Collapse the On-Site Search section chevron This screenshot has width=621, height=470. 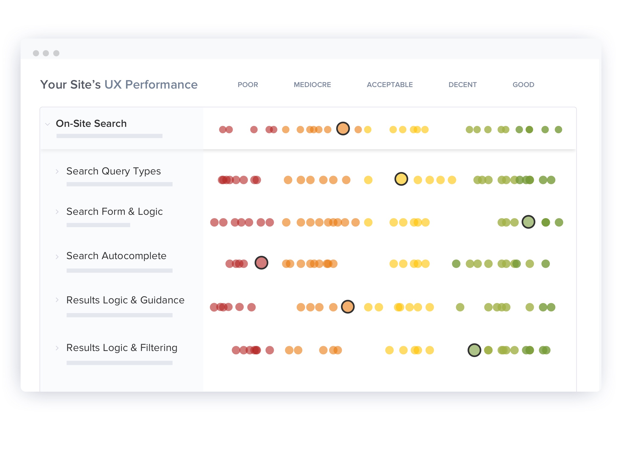pyautogui.click(x=47, y=124)
